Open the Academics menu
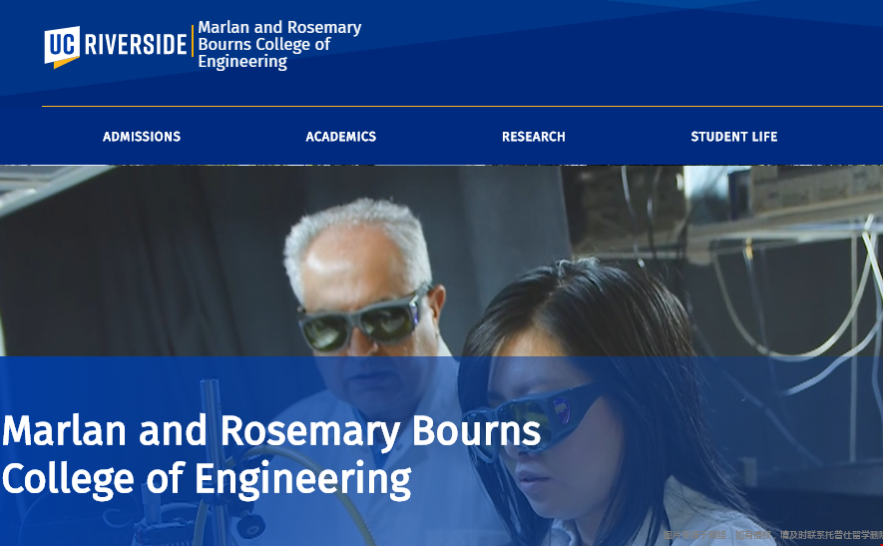 [340, 137]
